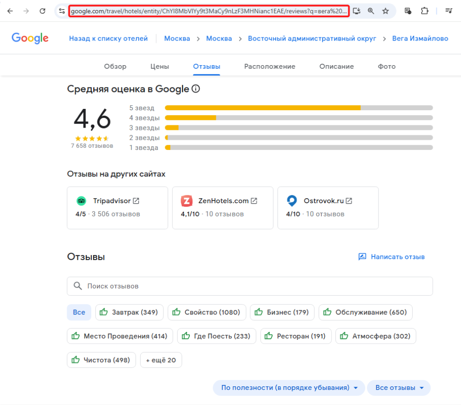This screenshot has width=461, height=405.
Task: Toggle the Завтрак (349) filter chip
Action: [x=129, y=312]
